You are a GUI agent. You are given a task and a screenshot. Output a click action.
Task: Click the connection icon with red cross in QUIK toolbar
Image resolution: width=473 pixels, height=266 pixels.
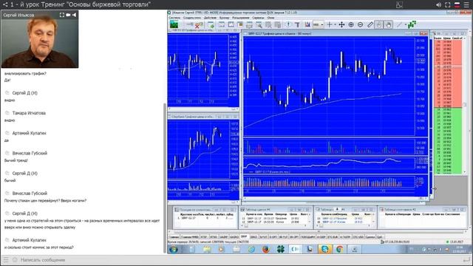pos(199,24)
